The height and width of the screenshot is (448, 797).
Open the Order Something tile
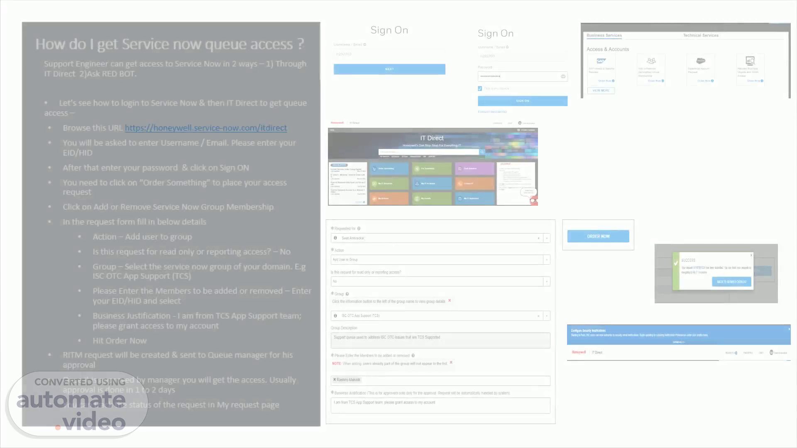pos(389,168)
